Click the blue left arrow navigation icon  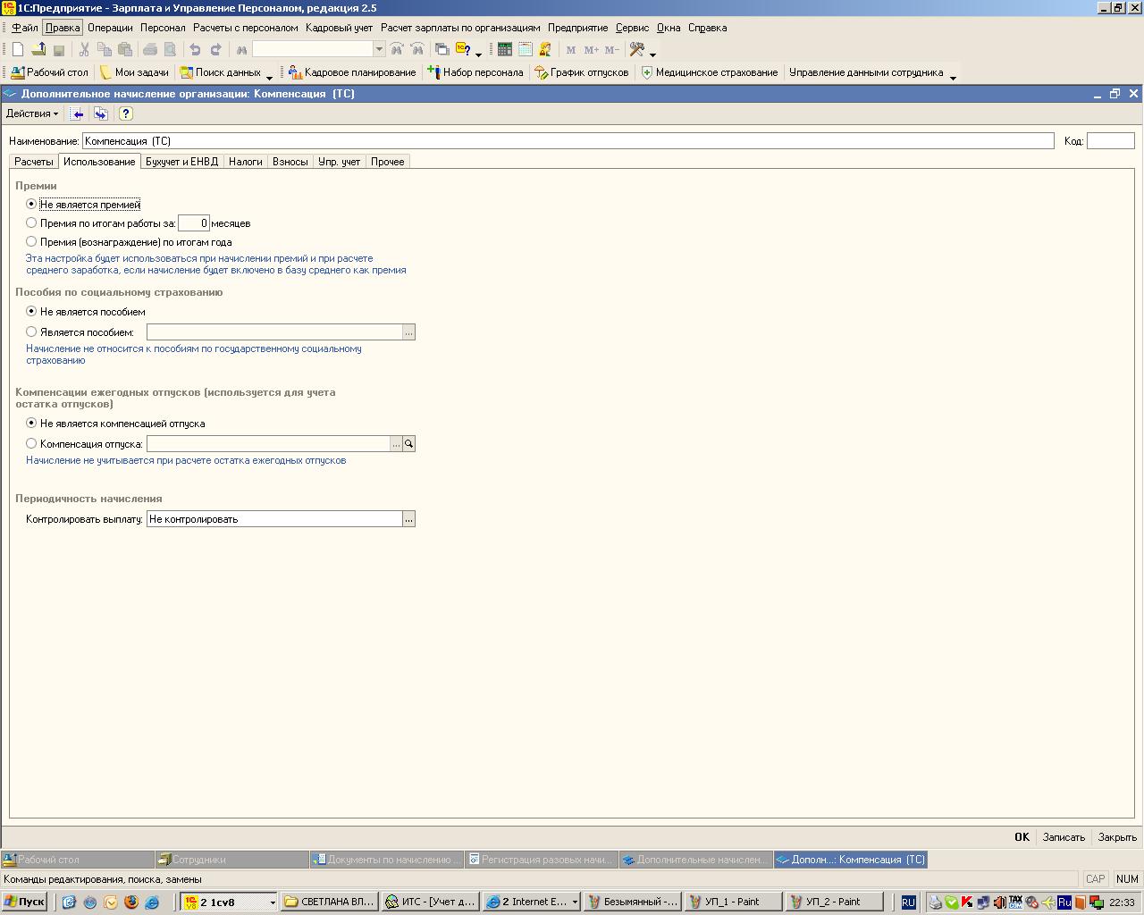[78, 113]
